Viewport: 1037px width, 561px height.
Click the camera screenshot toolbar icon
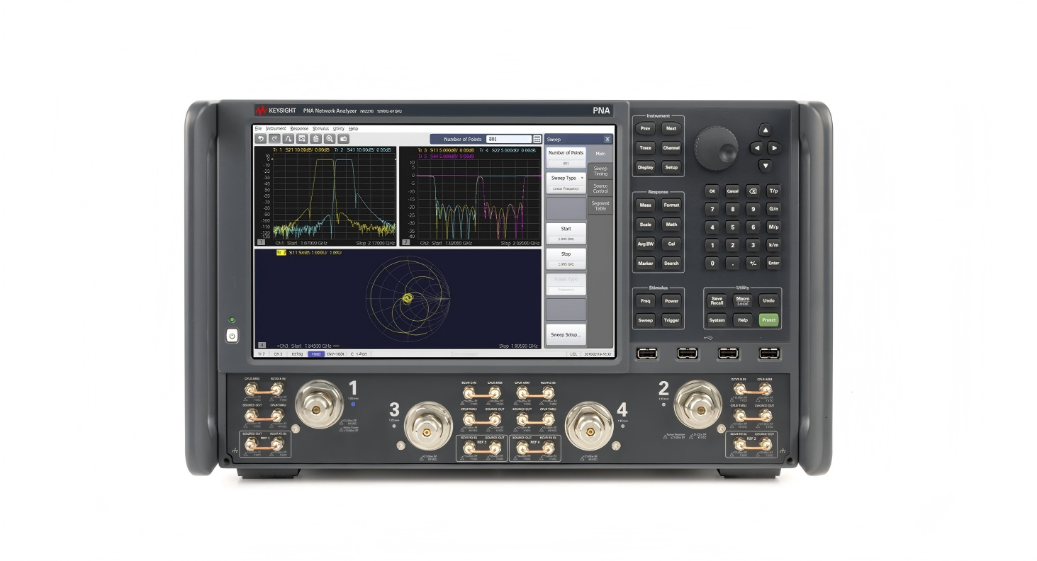click(344, 140)
